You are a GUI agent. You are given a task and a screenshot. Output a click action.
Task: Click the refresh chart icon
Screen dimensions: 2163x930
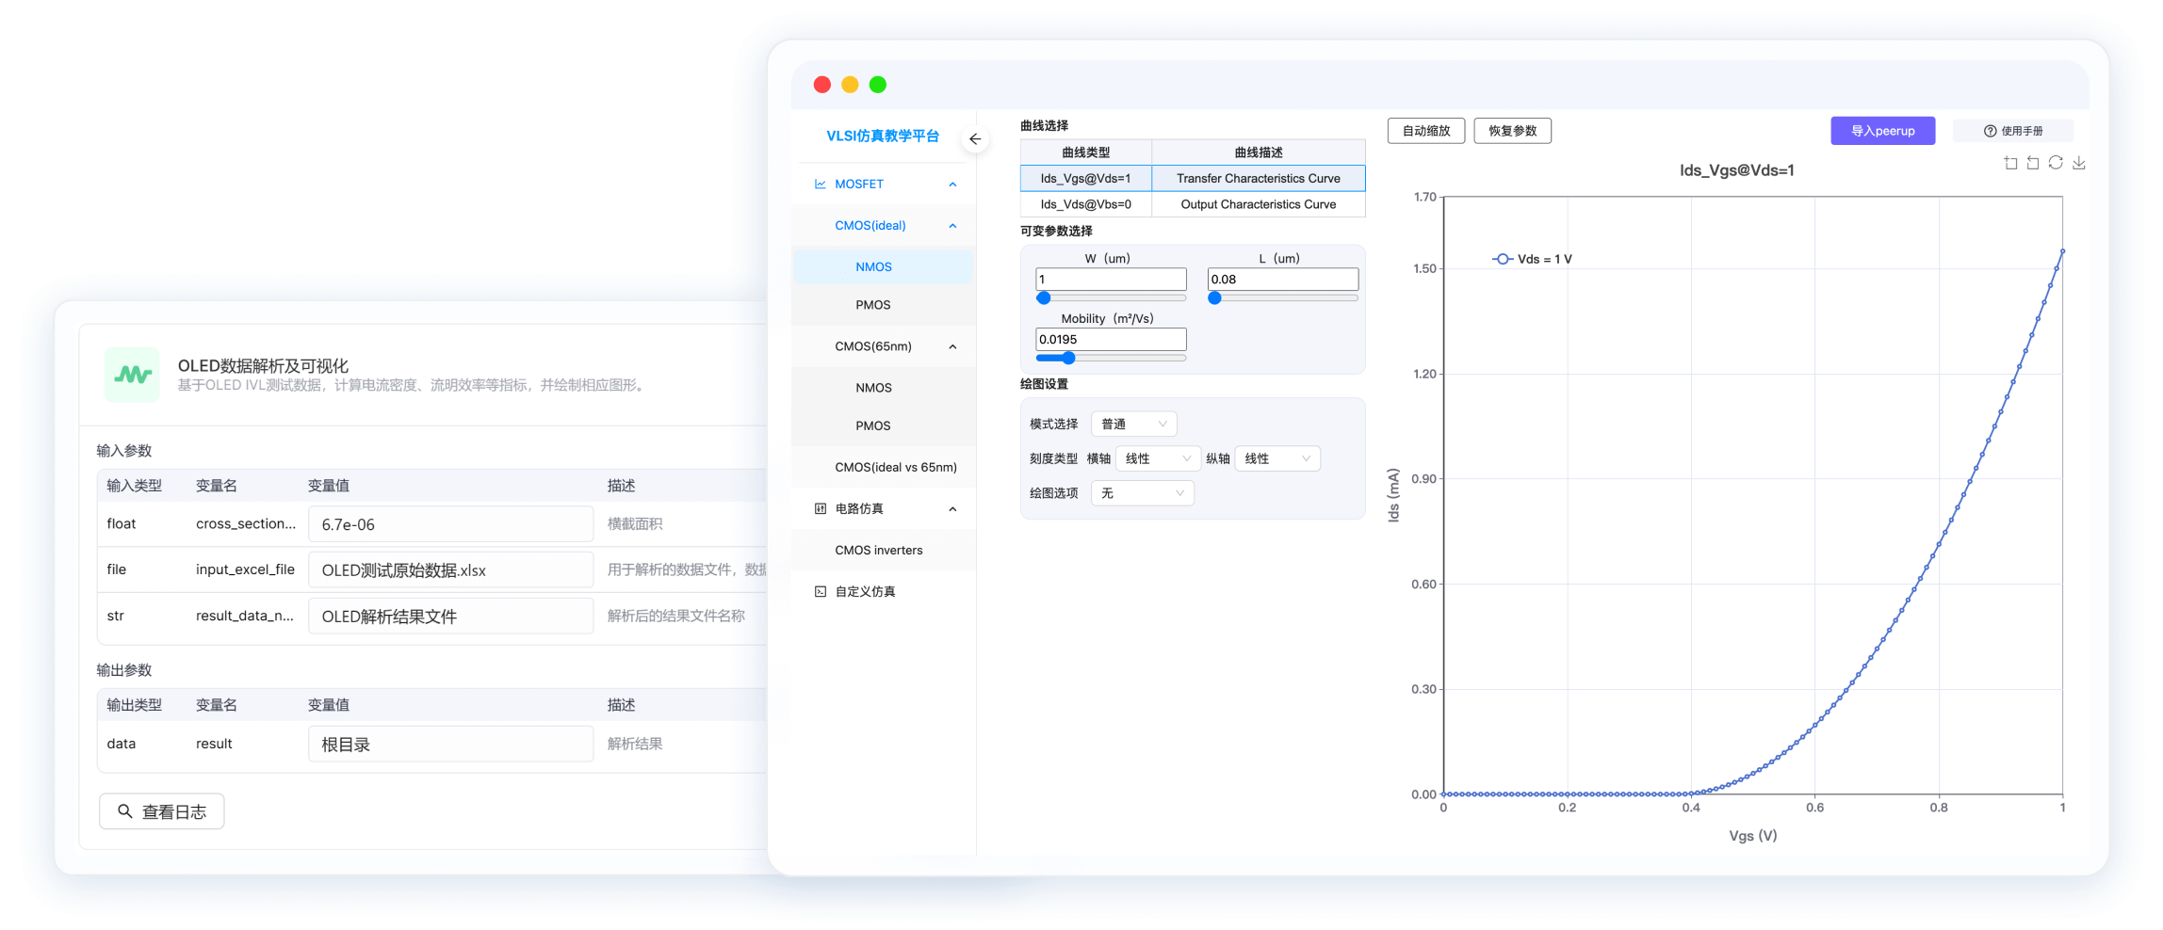[x=2056, y=163]
